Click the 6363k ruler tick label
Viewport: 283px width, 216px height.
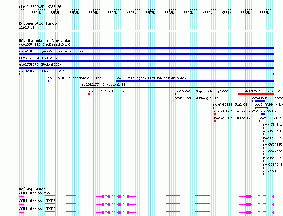click(x=264, y=13)
